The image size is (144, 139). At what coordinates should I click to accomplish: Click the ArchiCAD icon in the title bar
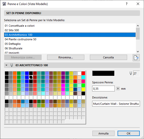pyautogui.click(x=4, y=4)
